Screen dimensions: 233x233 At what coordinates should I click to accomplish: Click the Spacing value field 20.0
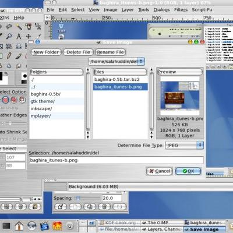[x=112, y=198]
